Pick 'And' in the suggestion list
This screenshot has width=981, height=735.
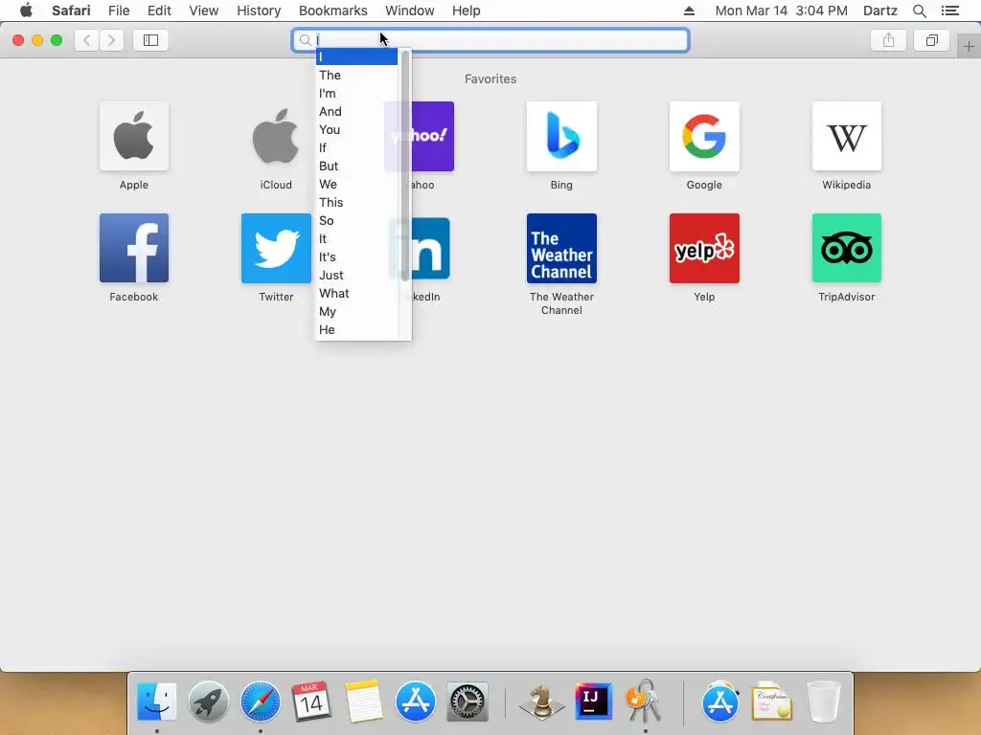click(356, 111)
